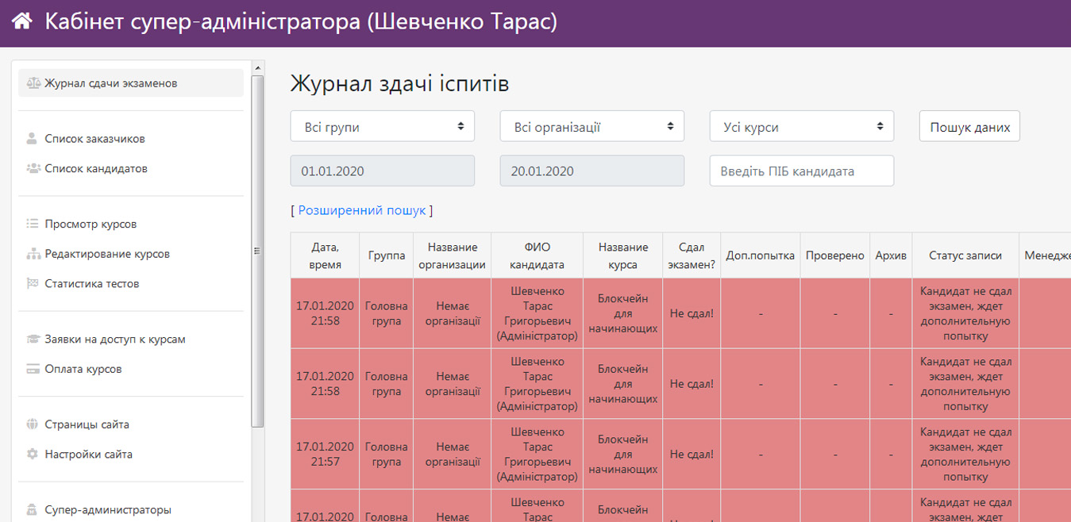Click the group icon beside Список кандидатов
The image size is (1071, 522).
tap(33, 169)
